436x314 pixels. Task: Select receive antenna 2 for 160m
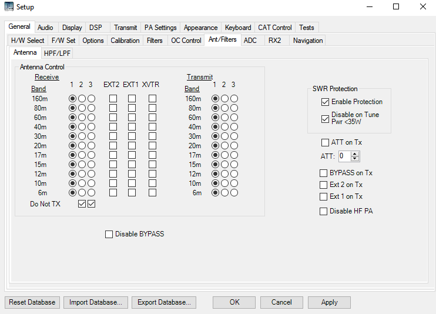point(82,99)
